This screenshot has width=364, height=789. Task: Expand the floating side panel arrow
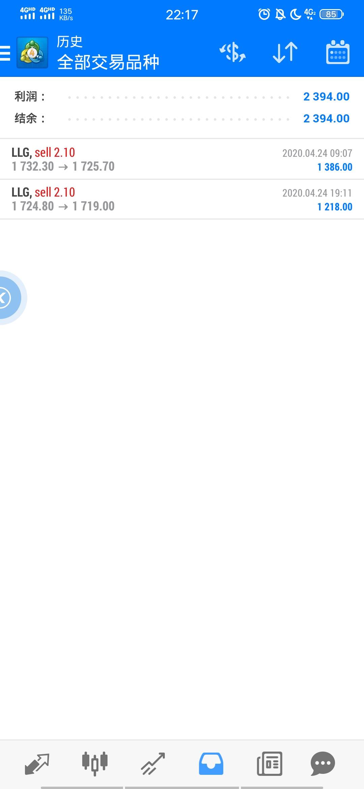point(7,298)
